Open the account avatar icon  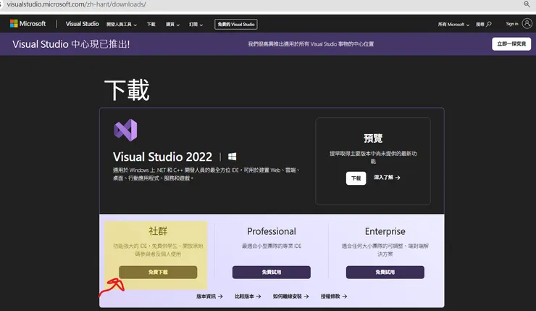tap(527, 24)
